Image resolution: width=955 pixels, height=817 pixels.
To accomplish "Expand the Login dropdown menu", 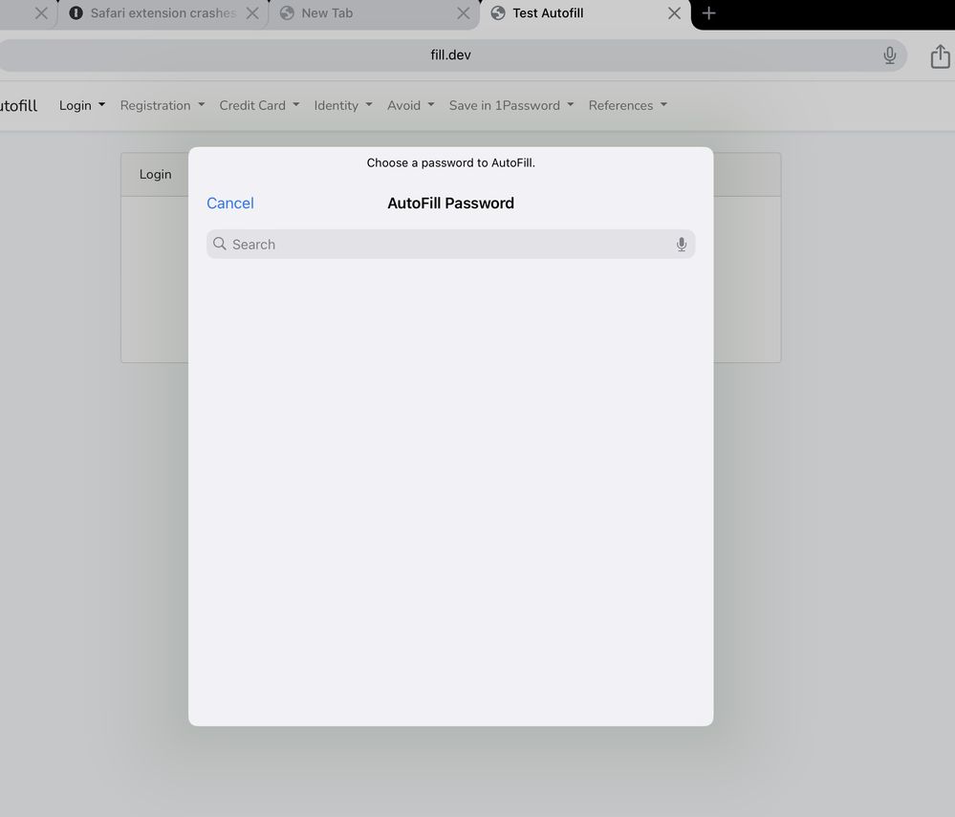I will pyautogui.click(x=82, y=105).
